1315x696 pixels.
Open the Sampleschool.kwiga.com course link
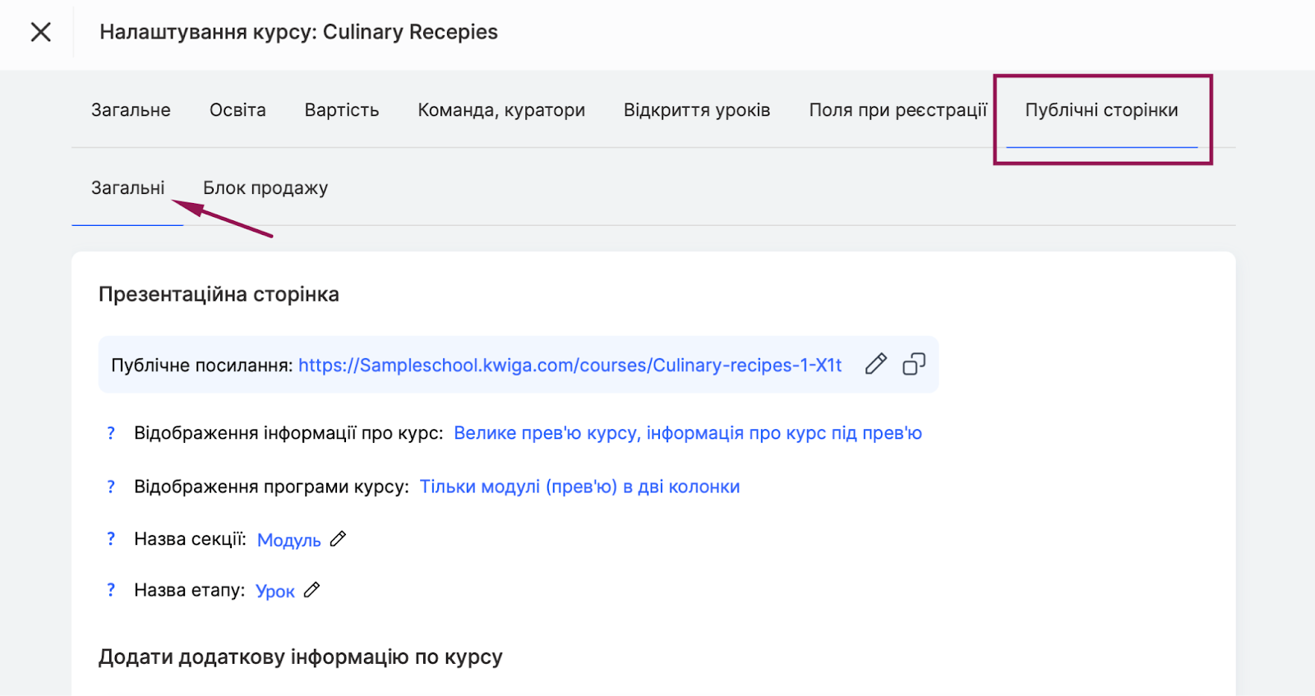pyautogui.click(x=570, y=365)
